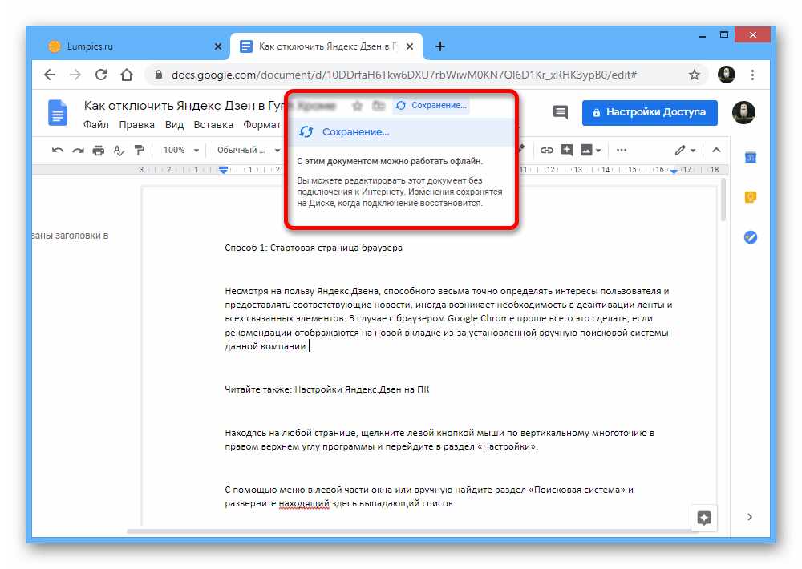The image size is (802, 569).
Task: Open the paragraph style Обычный dropdown
Action: coord(249,151)
